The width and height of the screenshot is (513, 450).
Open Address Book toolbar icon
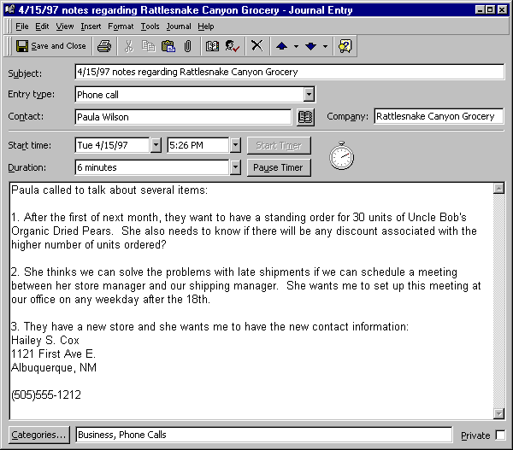(x=212, y=46)
